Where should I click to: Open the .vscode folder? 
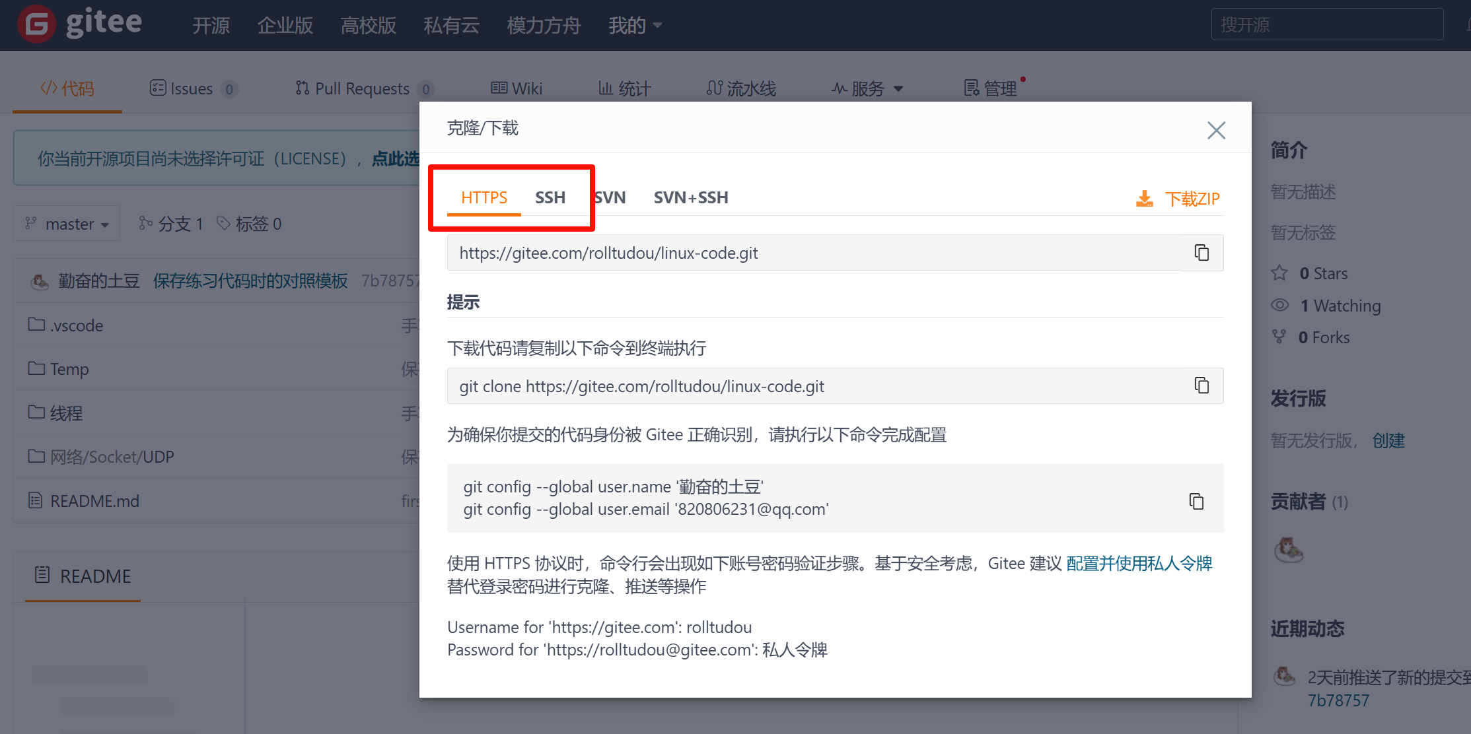point(77,325)
